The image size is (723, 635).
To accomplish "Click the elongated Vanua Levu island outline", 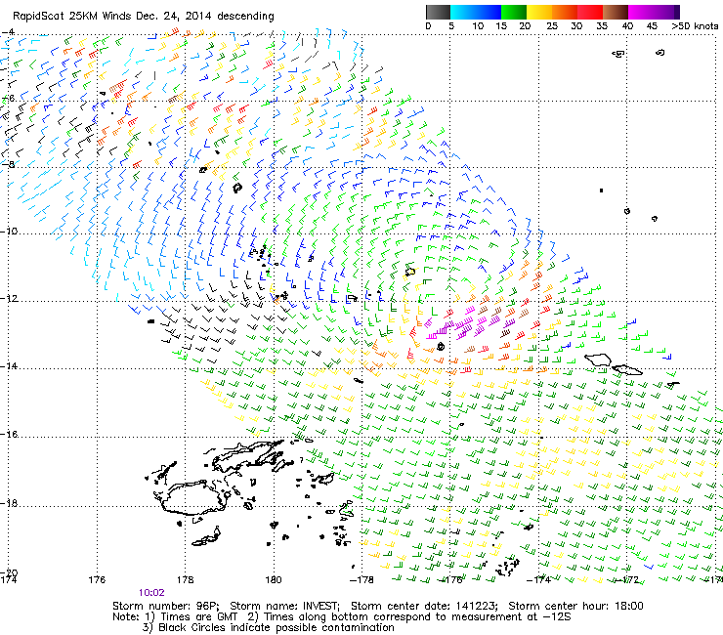I will [247, 455].
